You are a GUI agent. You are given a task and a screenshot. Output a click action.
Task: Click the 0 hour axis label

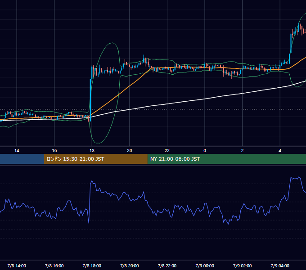click(x=205, y=151)
